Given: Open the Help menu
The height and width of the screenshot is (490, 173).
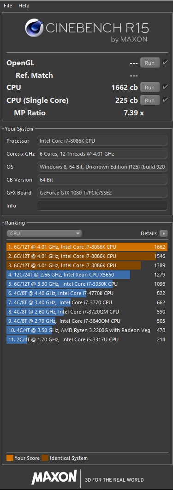Looking at the screenshot, I should click(x=24, y=6).
